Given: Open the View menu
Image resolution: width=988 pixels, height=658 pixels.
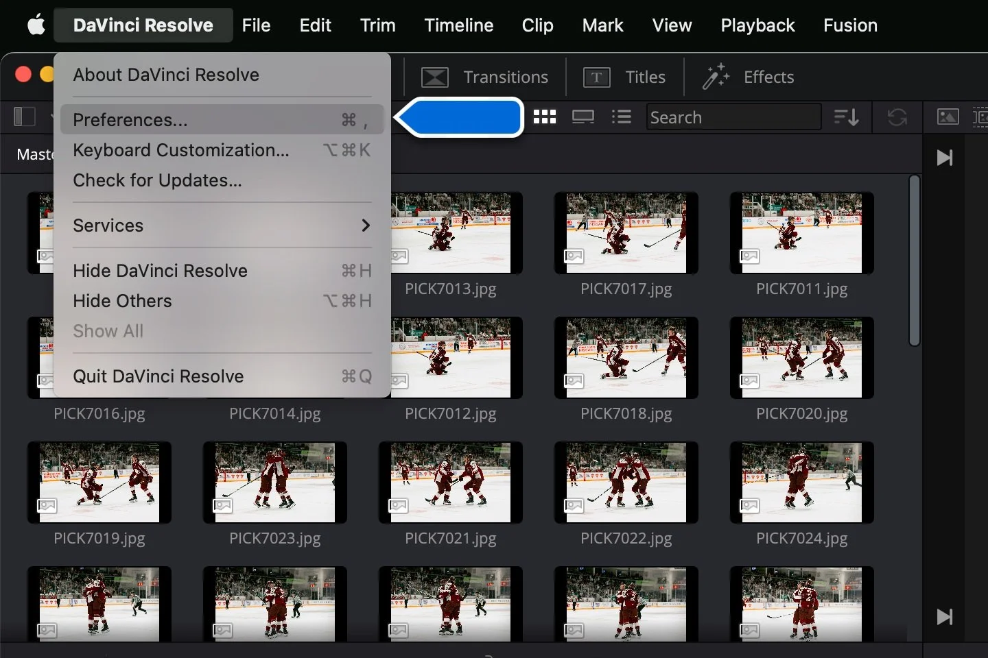Looking at the screenshot, I should pos(672,25).
